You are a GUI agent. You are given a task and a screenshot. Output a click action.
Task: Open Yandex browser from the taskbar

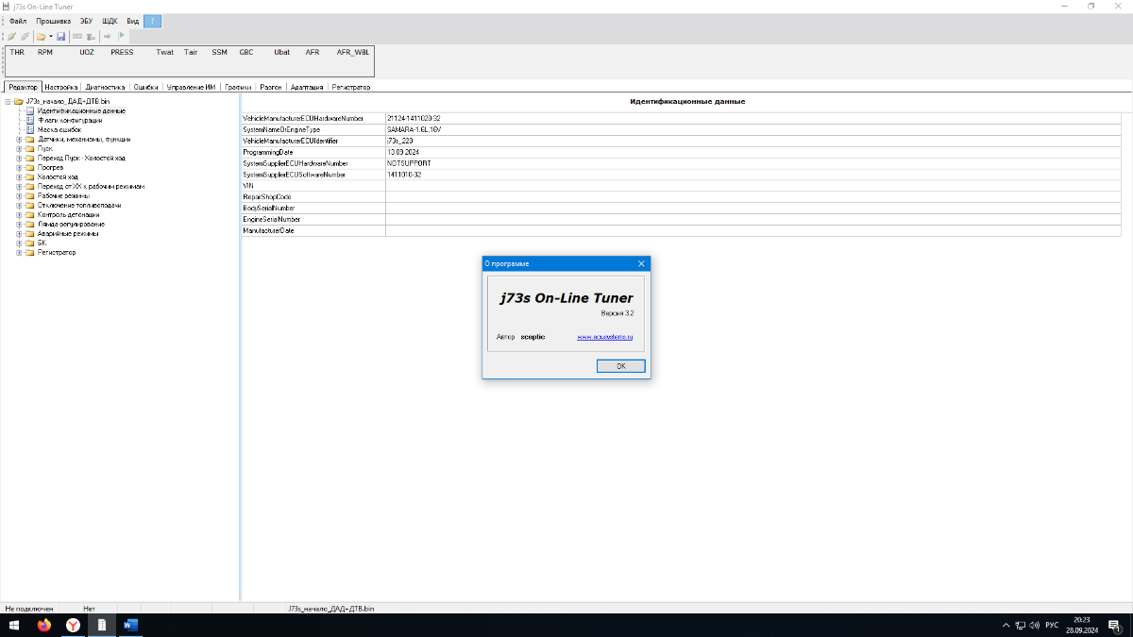(73, 625)
